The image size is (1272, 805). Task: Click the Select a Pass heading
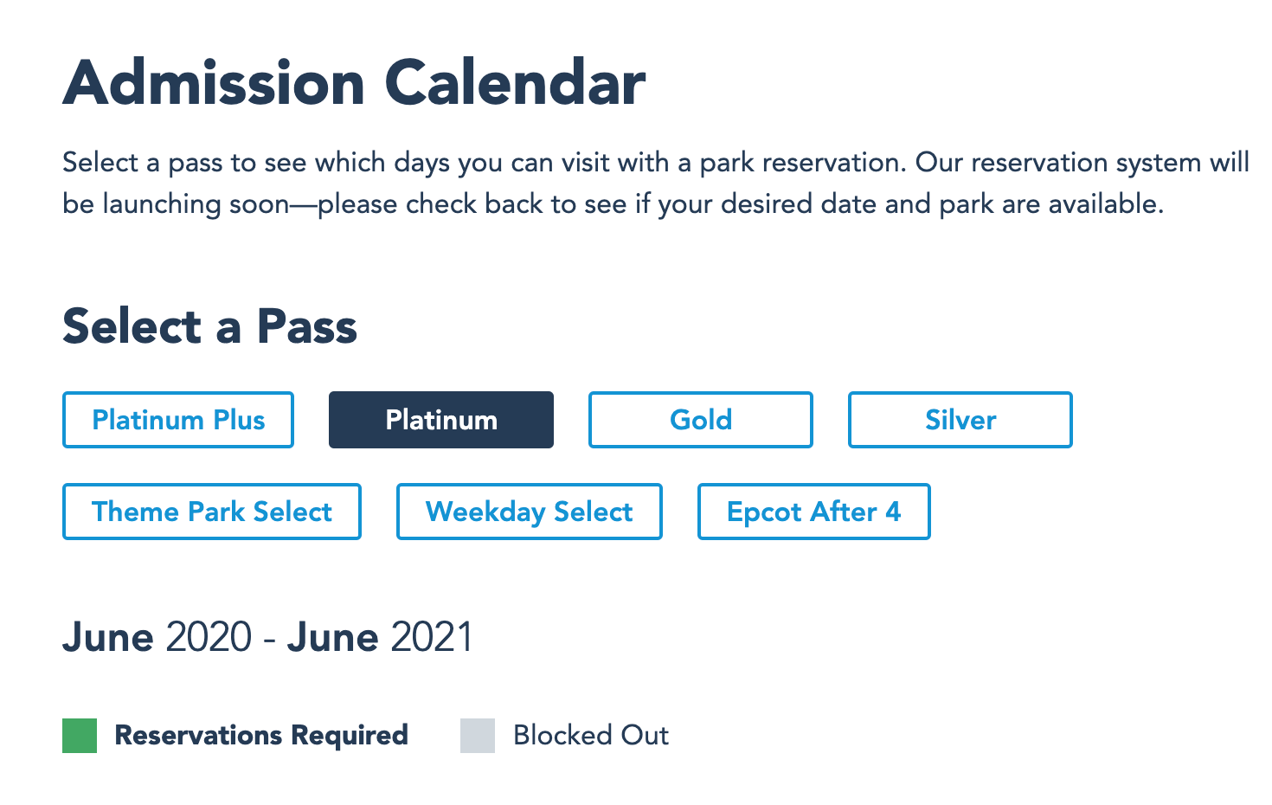pyautogui.click(x=210, y=327)
